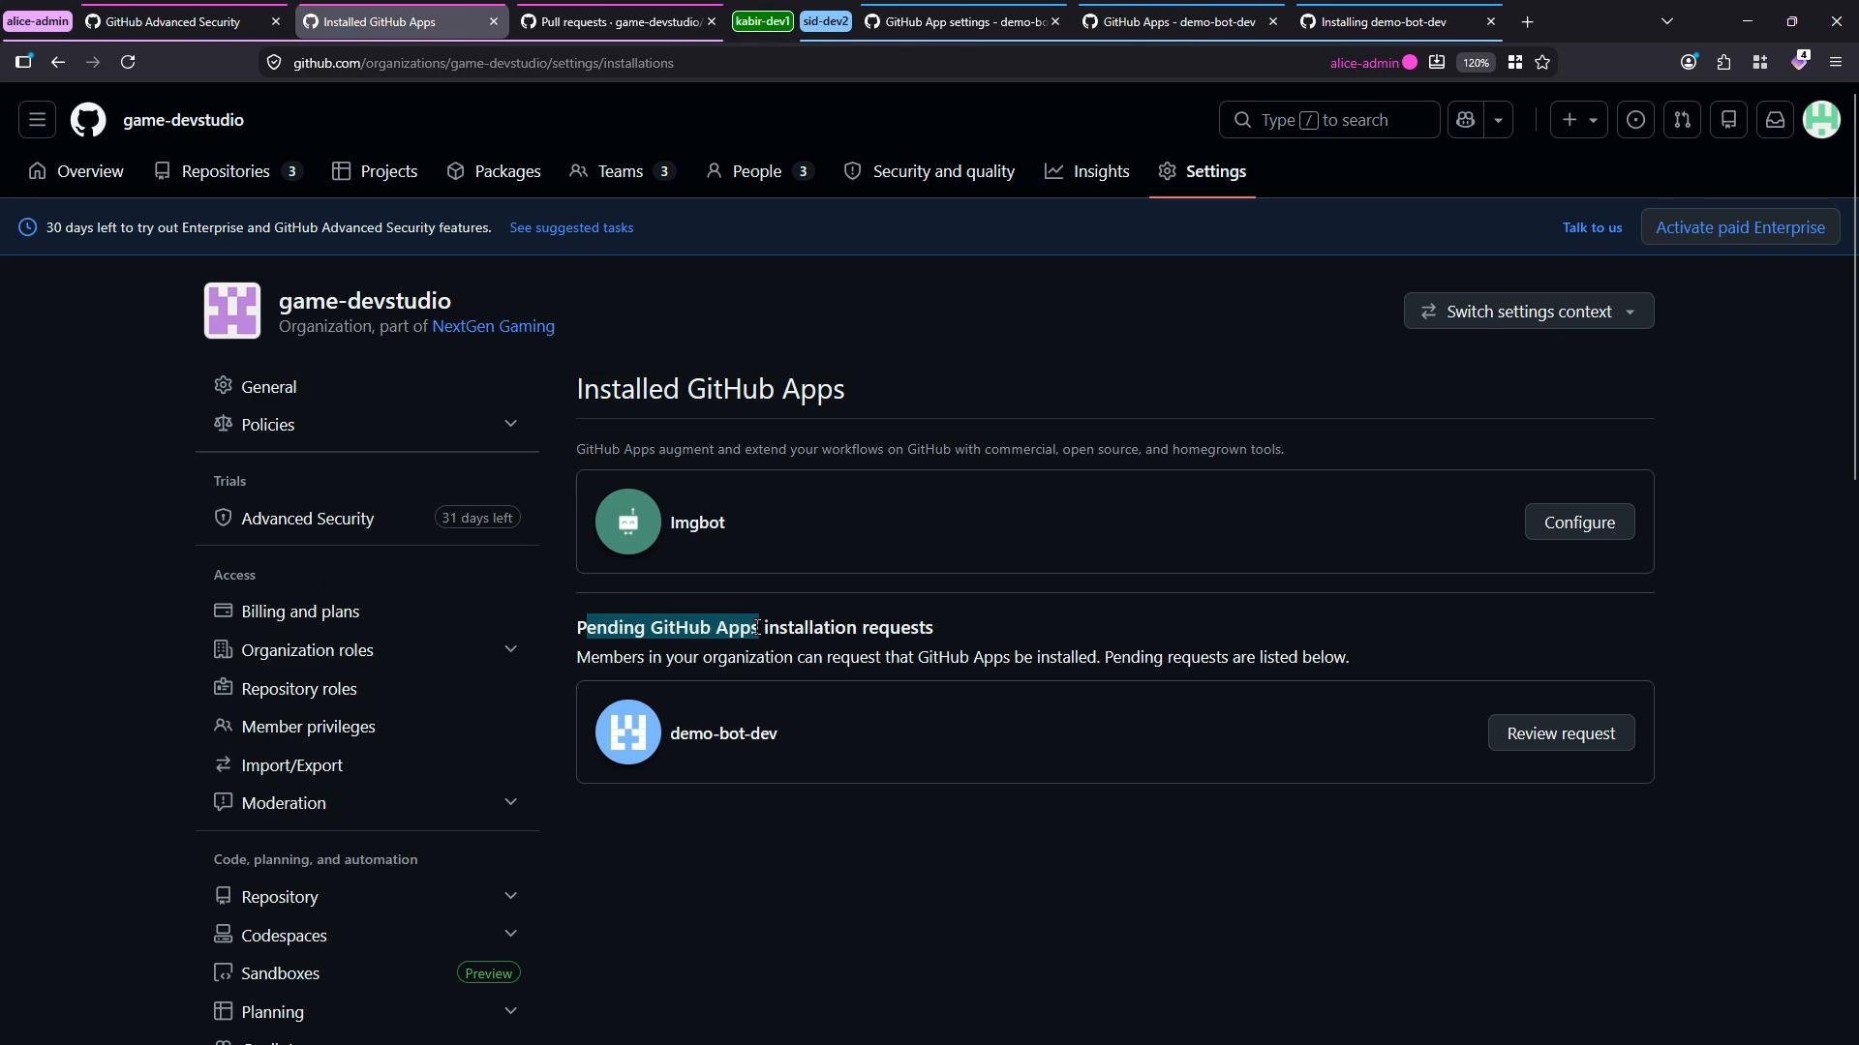This screenshot has height=1045, width=1859.
Task: Open the browser application hamburger menu
Action: point(1836,62)
